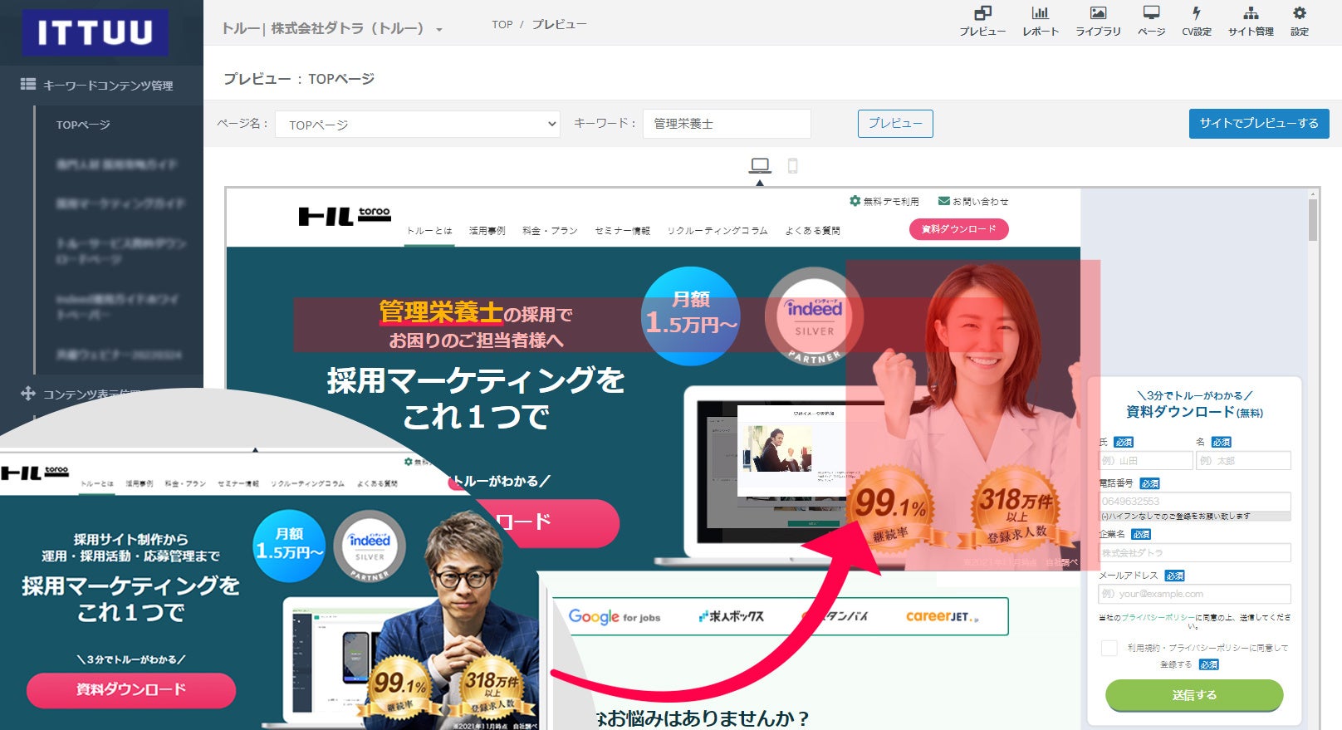Click the サイトでプレビューする button
Image resolution: width=1342 pixels, height=730 pixels.
[1259, 124]
